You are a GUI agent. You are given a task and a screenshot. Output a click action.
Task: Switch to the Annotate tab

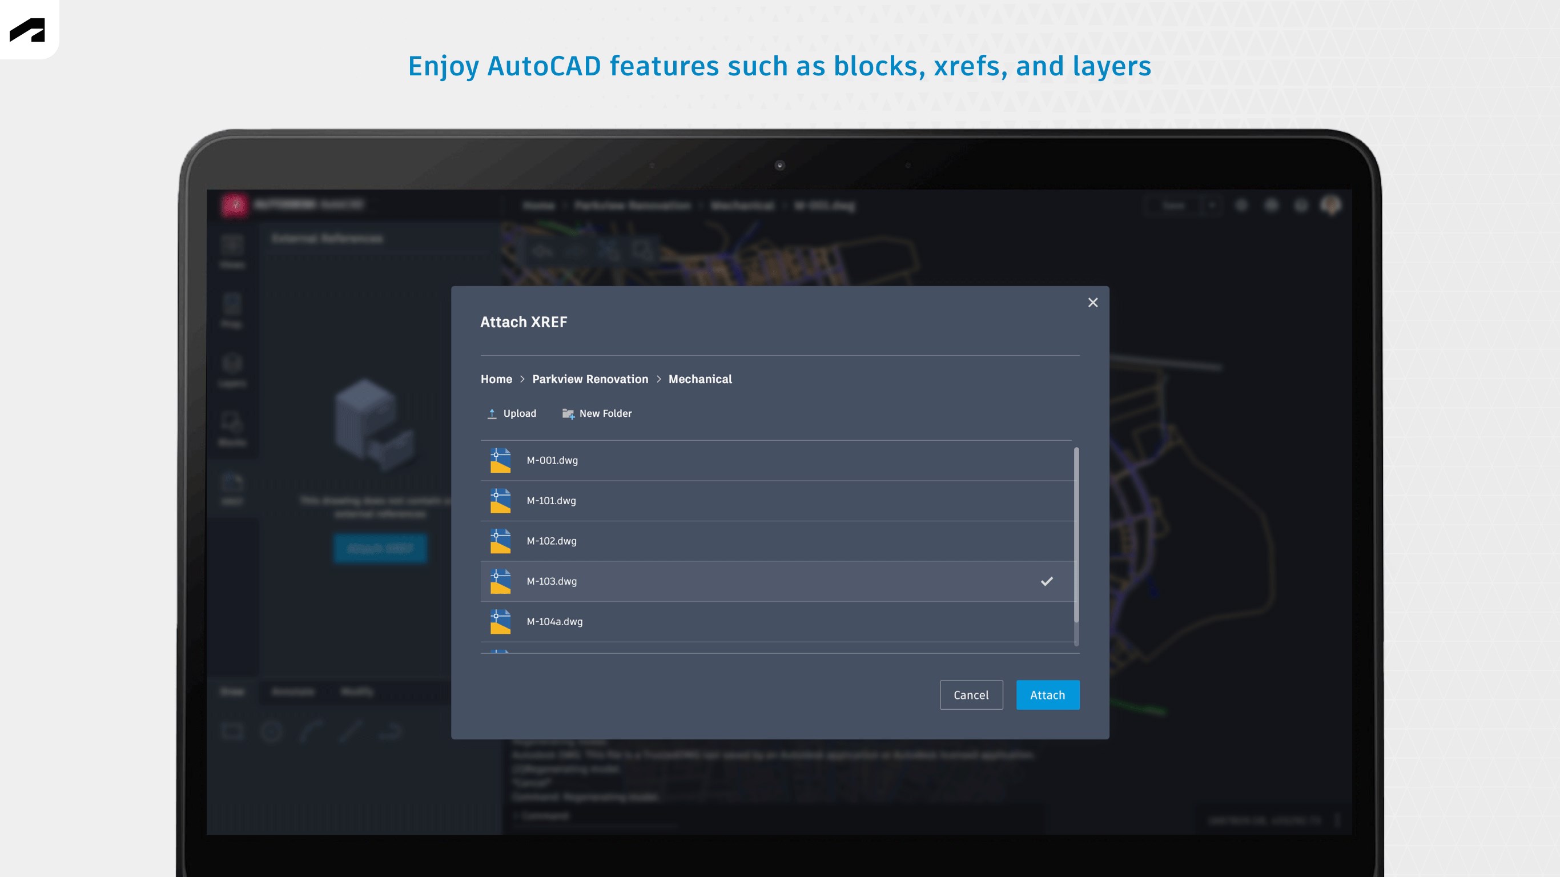click(293, 692)
